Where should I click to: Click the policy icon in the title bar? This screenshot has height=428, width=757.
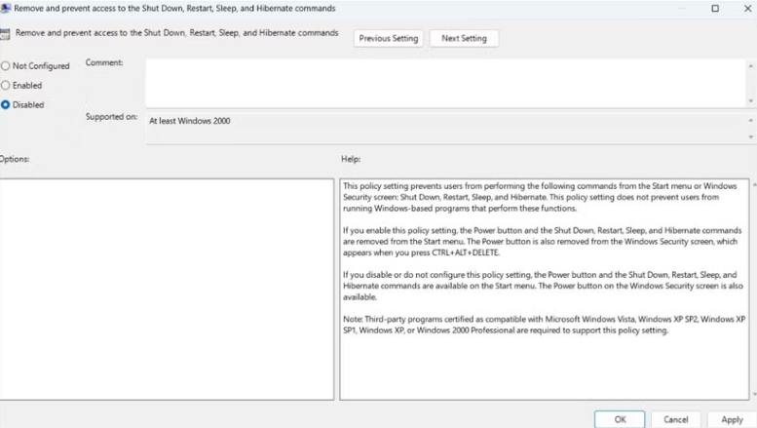click(6, 8)
